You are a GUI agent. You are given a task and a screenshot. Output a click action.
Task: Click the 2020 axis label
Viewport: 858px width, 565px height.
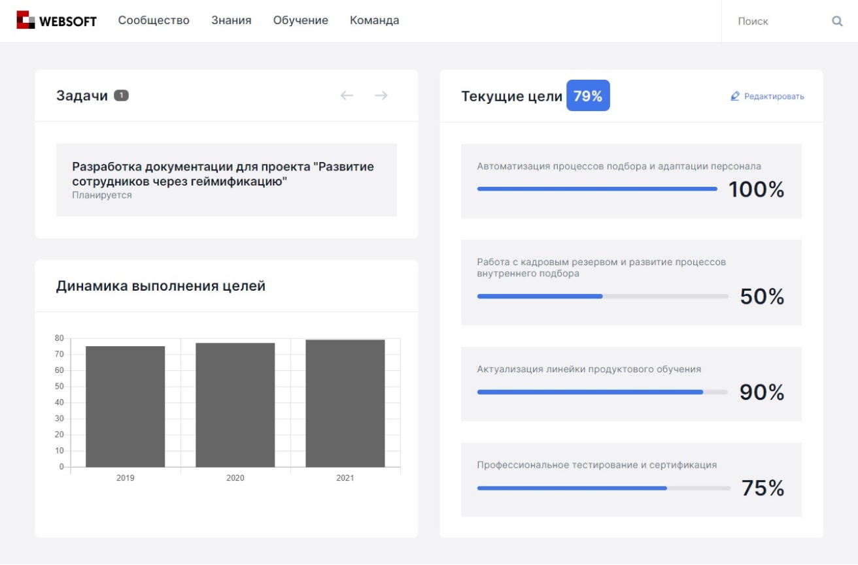coord(235,478)
